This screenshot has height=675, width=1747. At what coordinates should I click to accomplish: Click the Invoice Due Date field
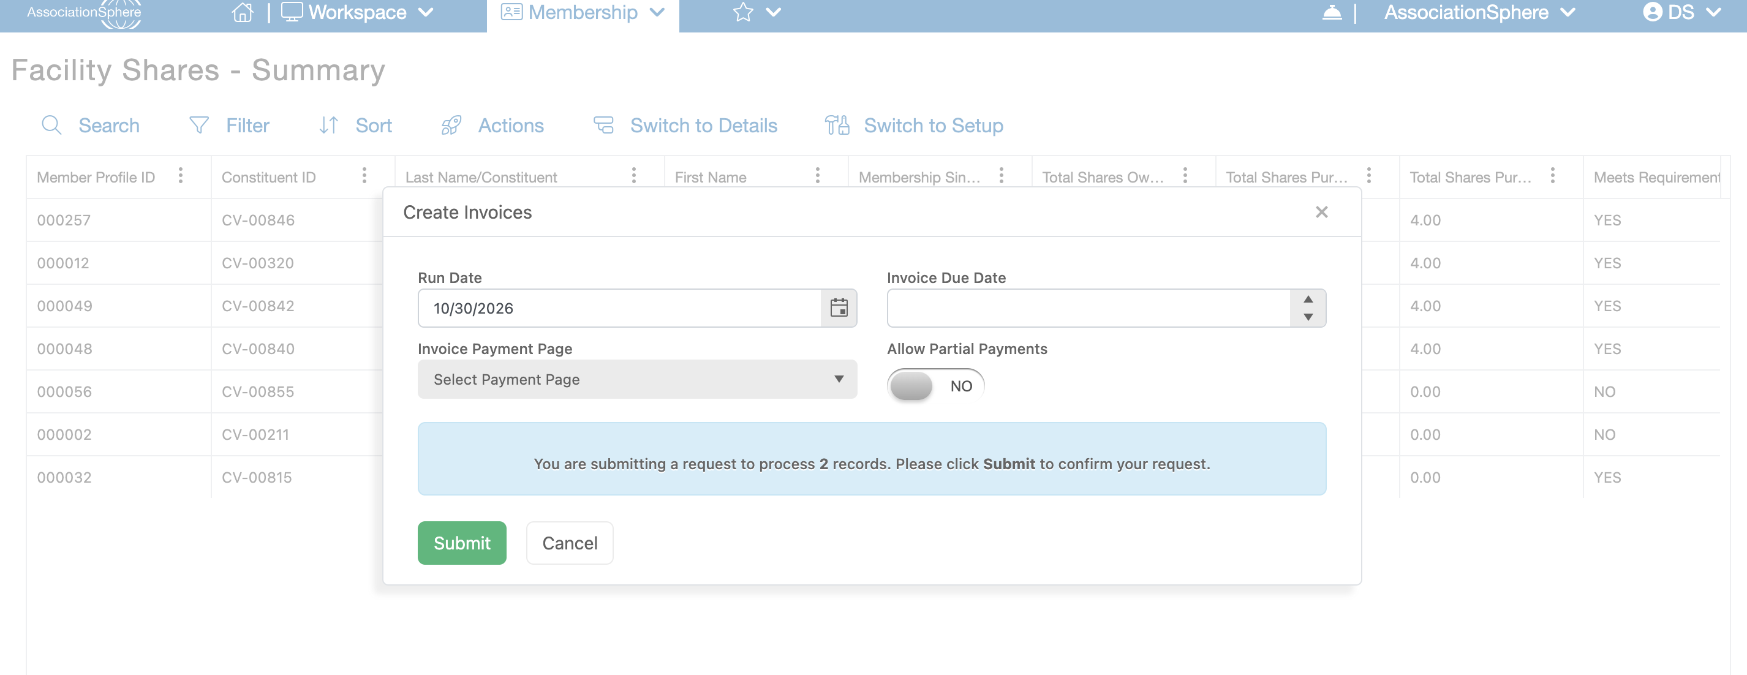(1088, 308)
